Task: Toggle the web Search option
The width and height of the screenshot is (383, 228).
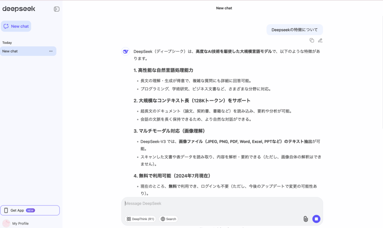Action: (x=168, y=219)
